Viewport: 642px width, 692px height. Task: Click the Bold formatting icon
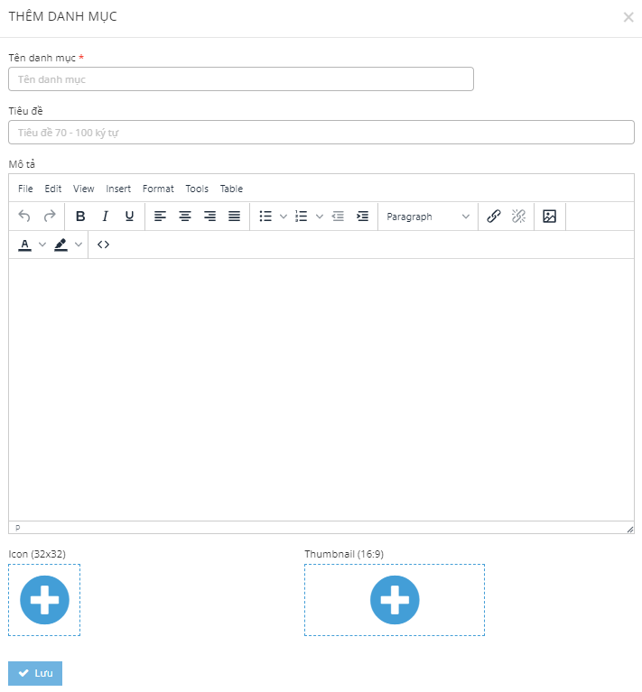coord(80,217)
